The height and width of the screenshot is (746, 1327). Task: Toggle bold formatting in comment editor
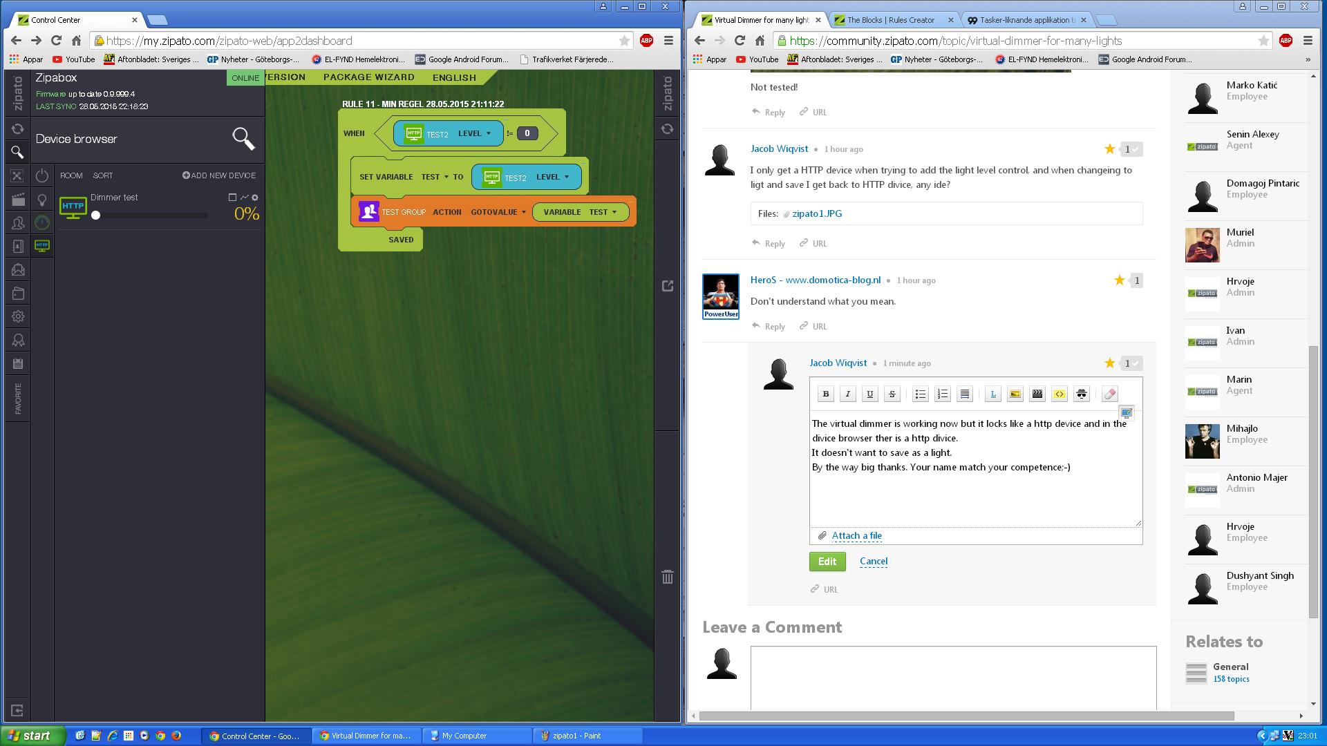[x=825, y=394]
